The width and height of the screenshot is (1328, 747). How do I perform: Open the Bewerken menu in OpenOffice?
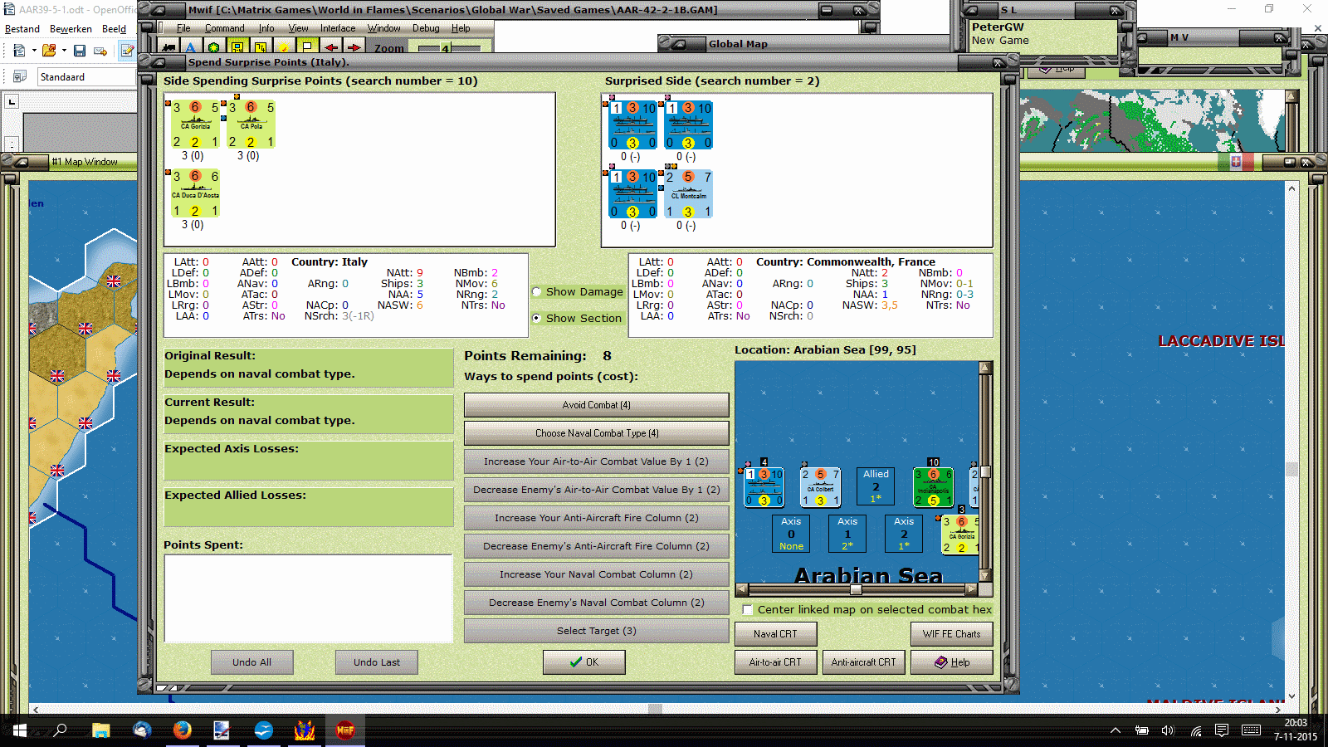[x=71, y=29]
